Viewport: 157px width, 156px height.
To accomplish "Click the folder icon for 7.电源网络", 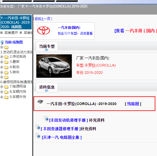I will coord(6,87).
